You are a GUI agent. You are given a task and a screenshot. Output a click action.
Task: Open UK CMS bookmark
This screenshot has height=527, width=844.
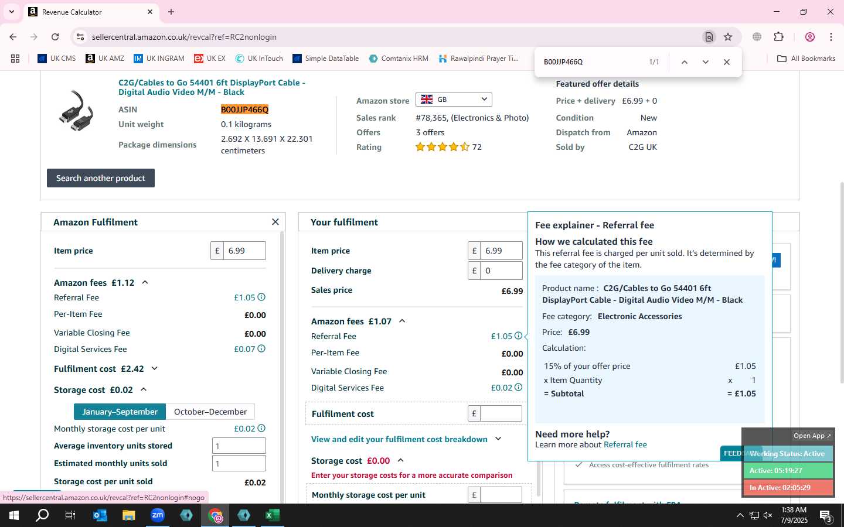coord(56,59)
